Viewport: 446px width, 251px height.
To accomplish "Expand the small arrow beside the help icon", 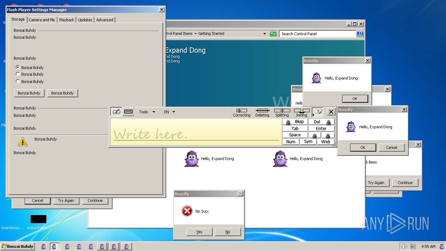I will (x=313, y=115).
